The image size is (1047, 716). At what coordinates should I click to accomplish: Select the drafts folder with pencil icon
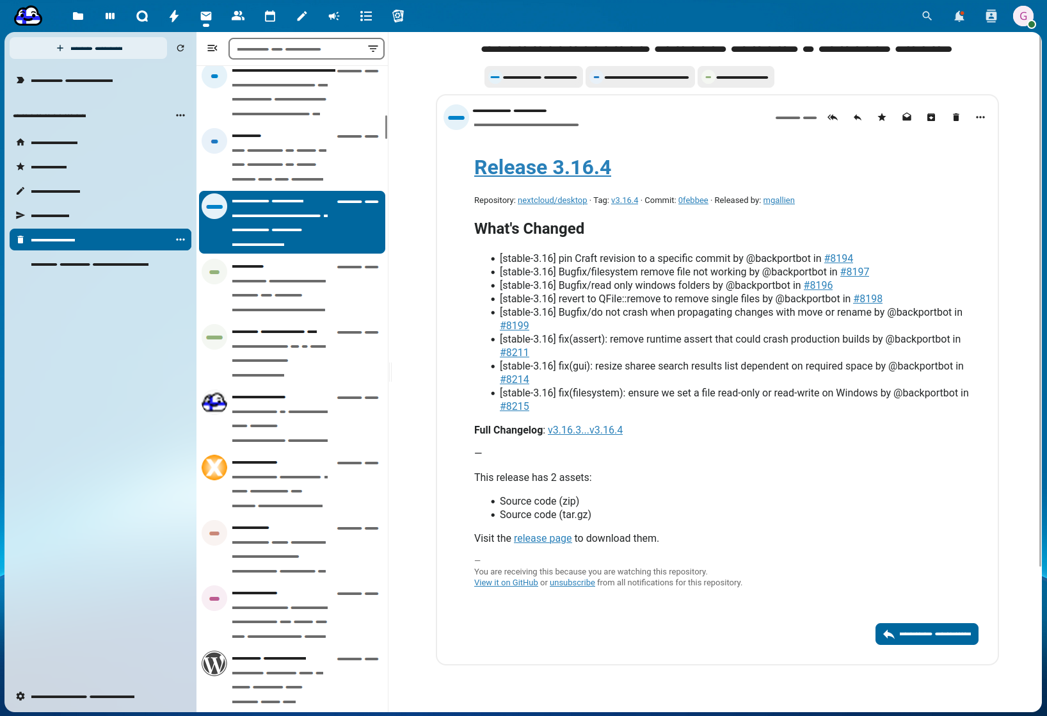click(x=100, y=191)
